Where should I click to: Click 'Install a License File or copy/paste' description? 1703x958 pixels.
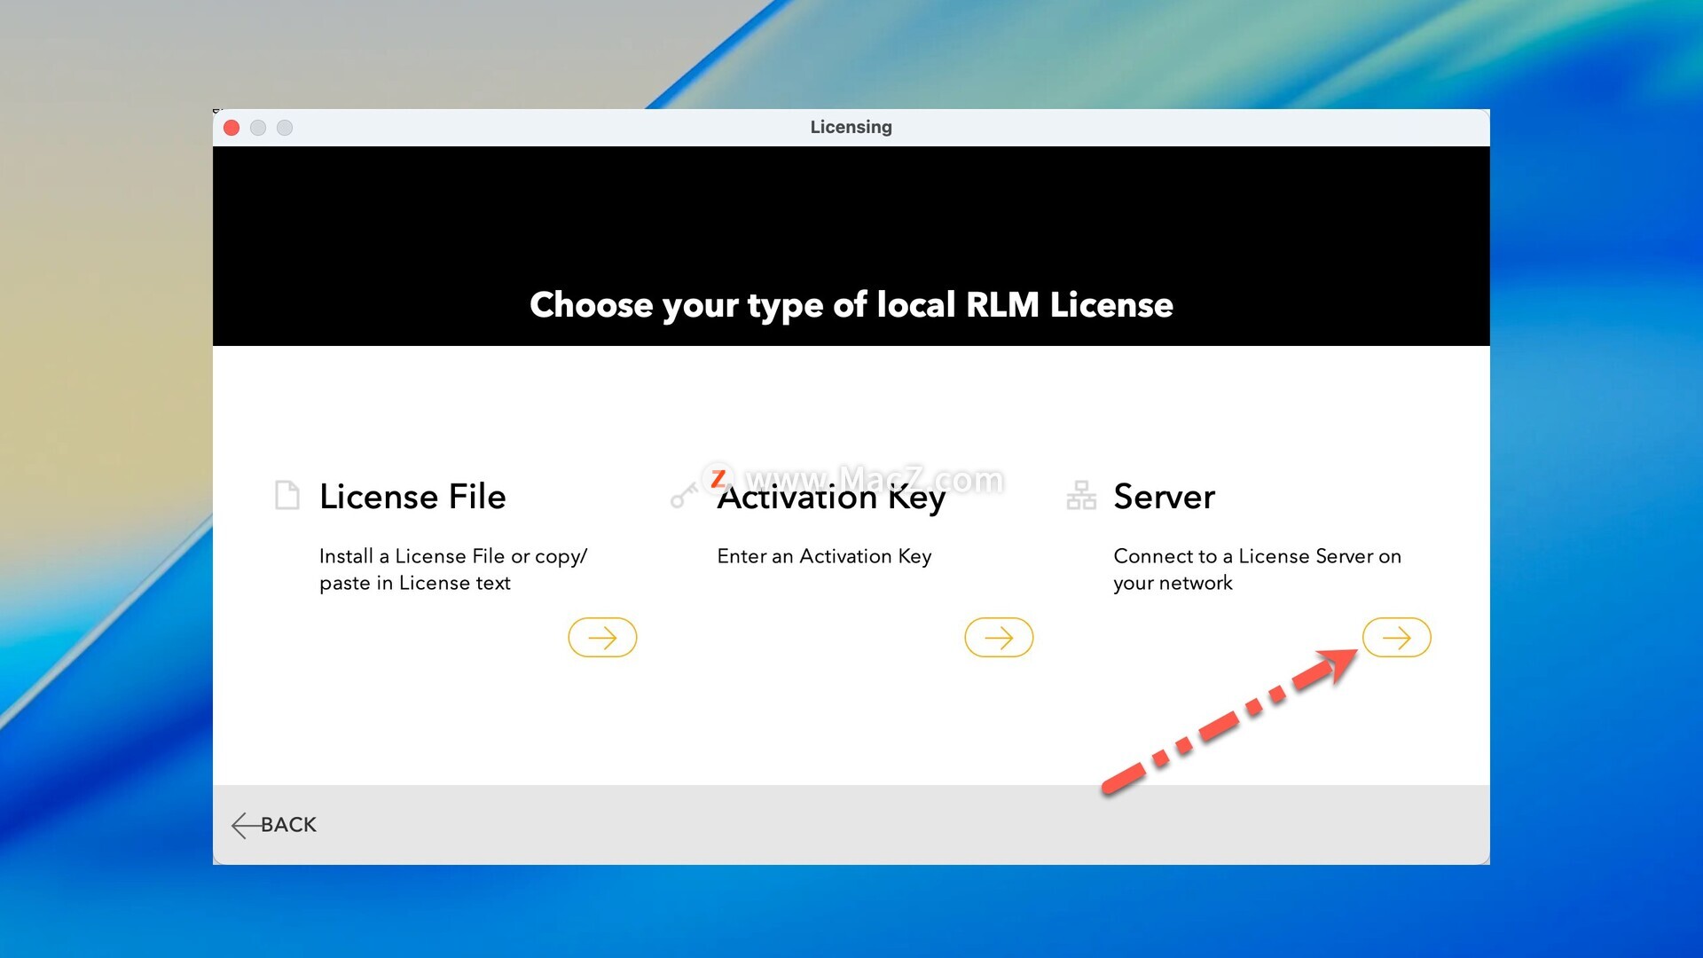[x=453, y=569]
